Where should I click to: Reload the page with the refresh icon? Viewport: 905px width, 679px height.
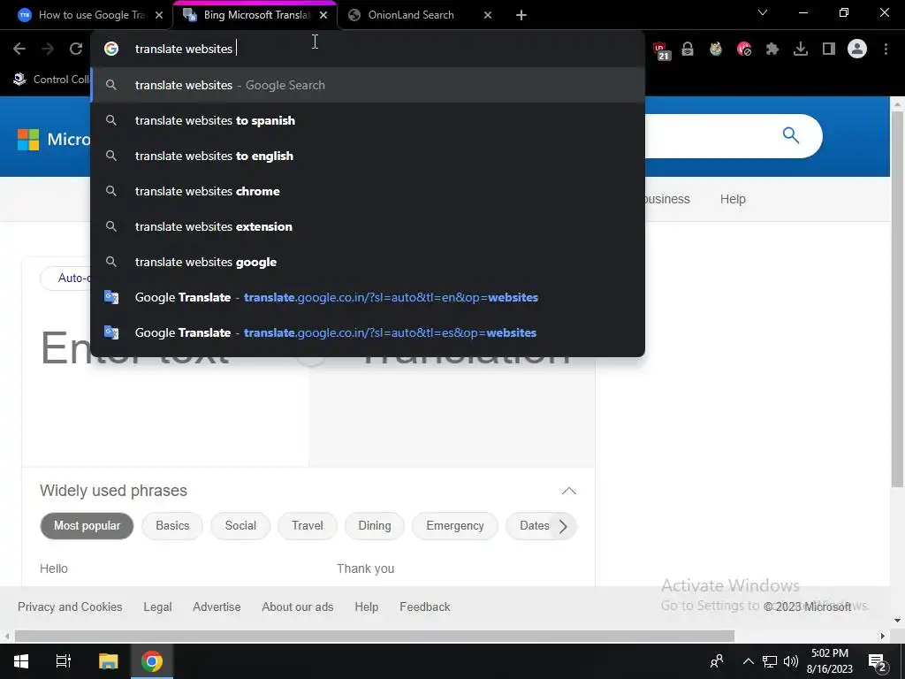click(x=76, y=50)
